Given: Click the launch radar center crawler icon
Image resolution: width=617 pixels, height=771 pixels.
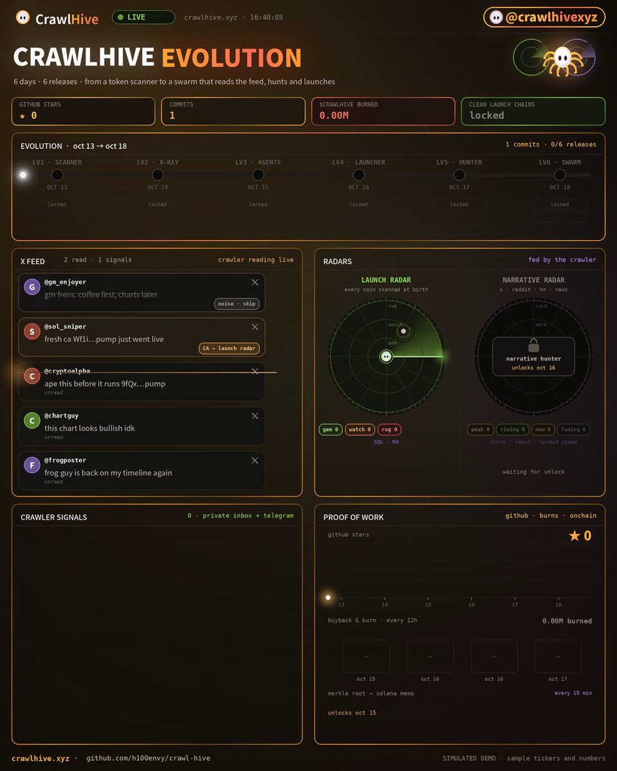Looking at the screenshot, I should point(386,357).
